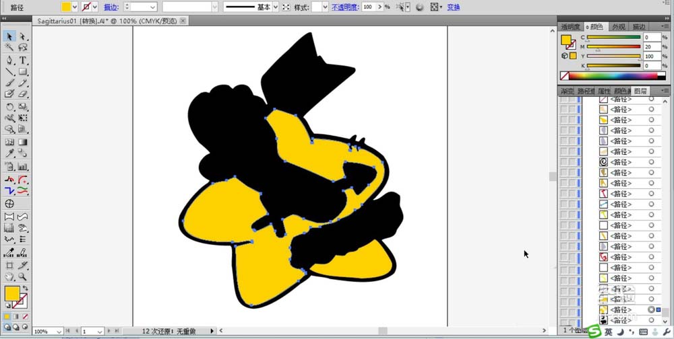
Task: Select the Hand tool
Action: [x=9, y=276]
